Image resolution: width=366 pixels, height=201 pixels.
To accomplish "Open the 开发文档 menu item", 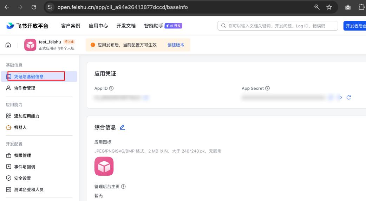I will [x=126, y=26].
